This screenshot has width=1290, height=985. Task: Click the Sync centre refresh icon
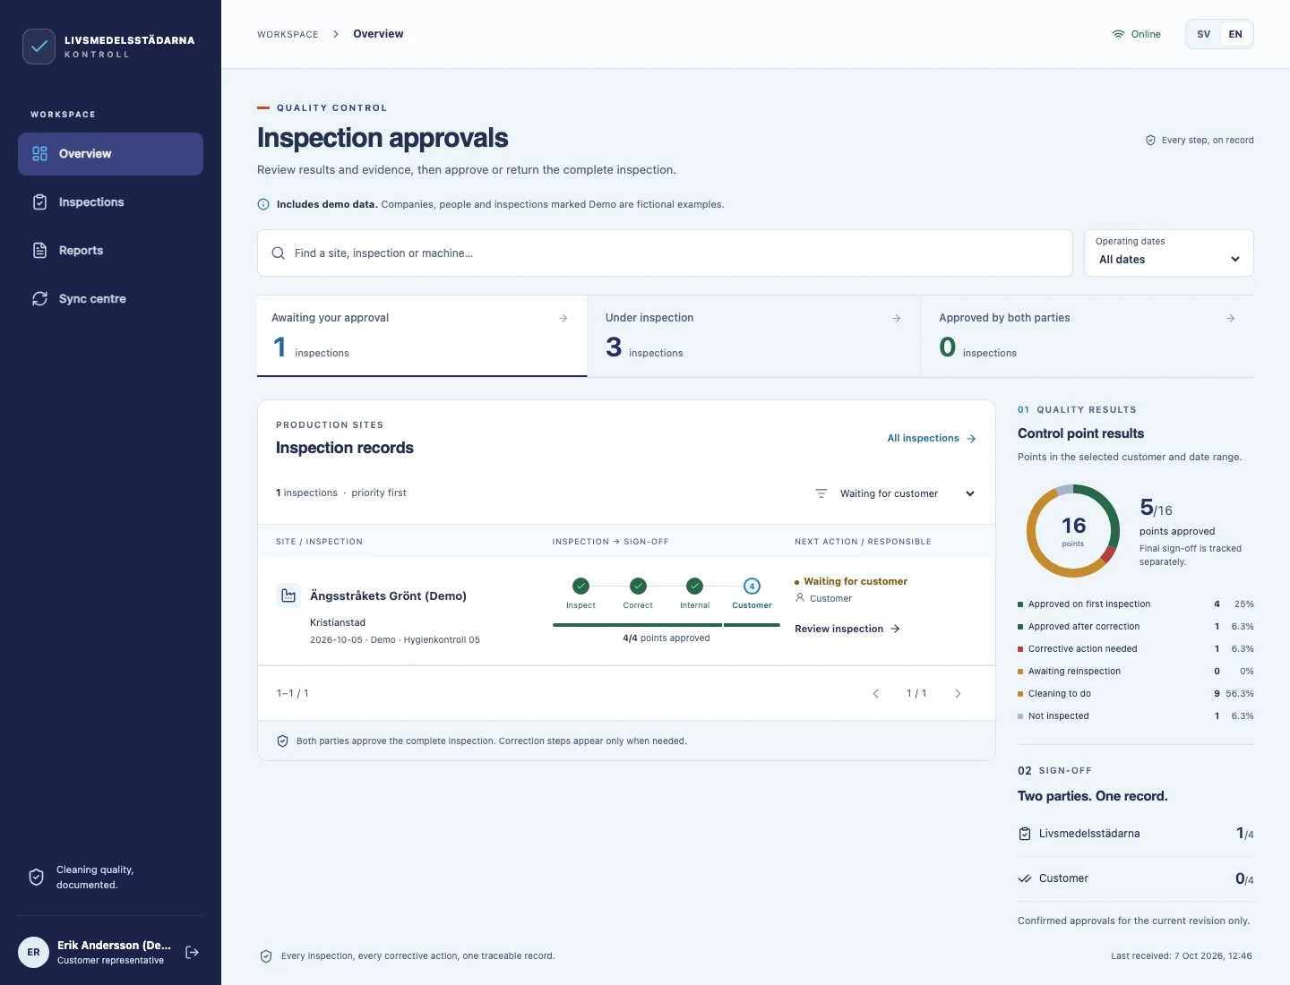[x=39, y=299]
